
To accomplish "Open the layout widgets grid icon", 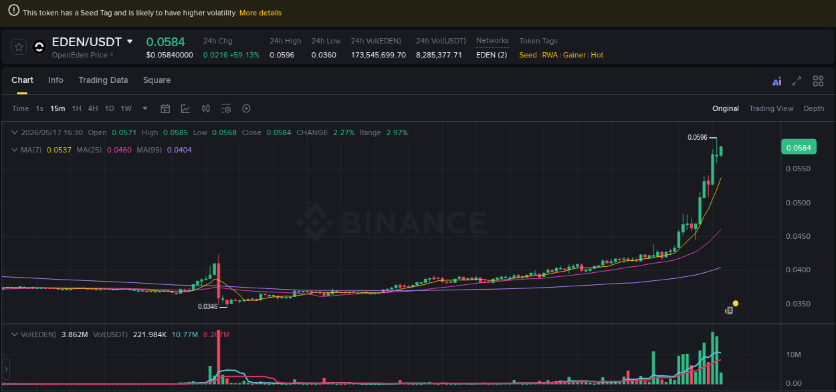I will (x=818, y=81).
